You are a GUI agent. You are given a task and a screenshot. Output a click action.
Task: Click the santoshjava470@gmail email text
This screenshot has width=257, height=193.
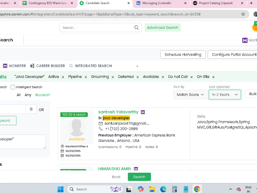127,124
